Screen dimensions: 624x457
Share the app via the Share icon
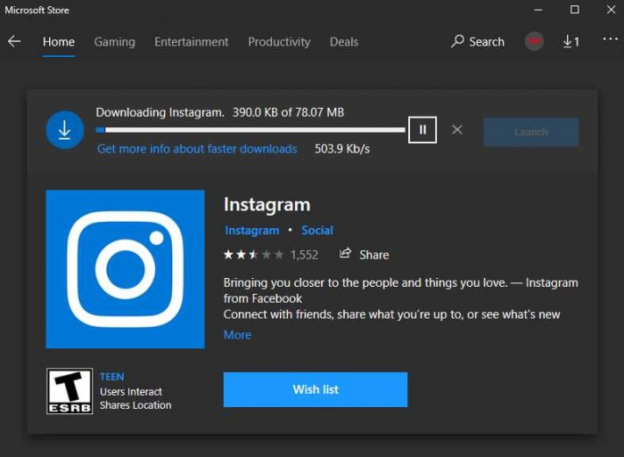click(x=364, y=254)
